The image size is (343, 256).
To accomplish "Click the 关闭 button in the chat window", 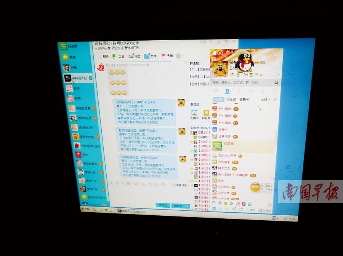I will tap(163, 205).
